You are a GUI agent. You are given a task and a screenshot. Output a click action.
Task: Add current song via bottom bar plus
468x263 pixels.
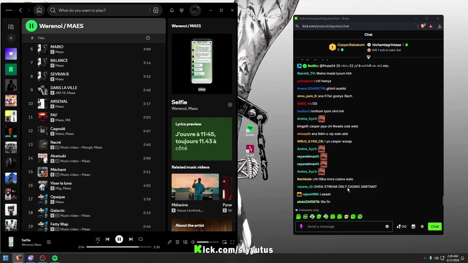coord(49,242)
